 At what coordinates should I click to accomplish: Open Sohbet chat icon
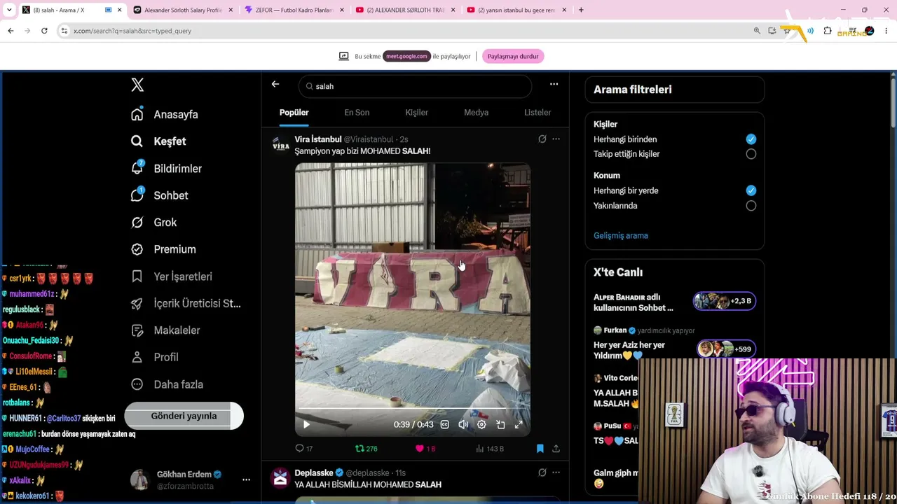click(x=137, y=195)
